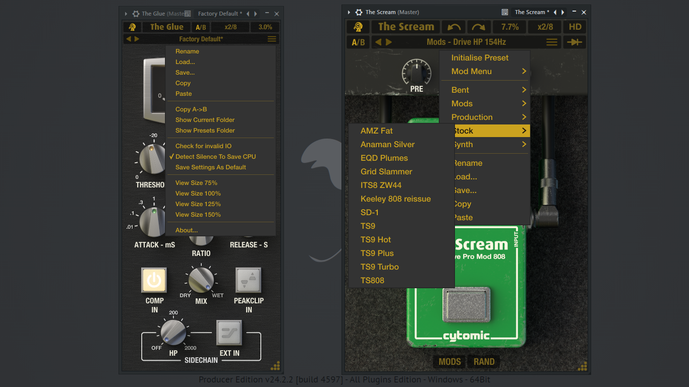Click the redo arrow in The Scream

479,27
